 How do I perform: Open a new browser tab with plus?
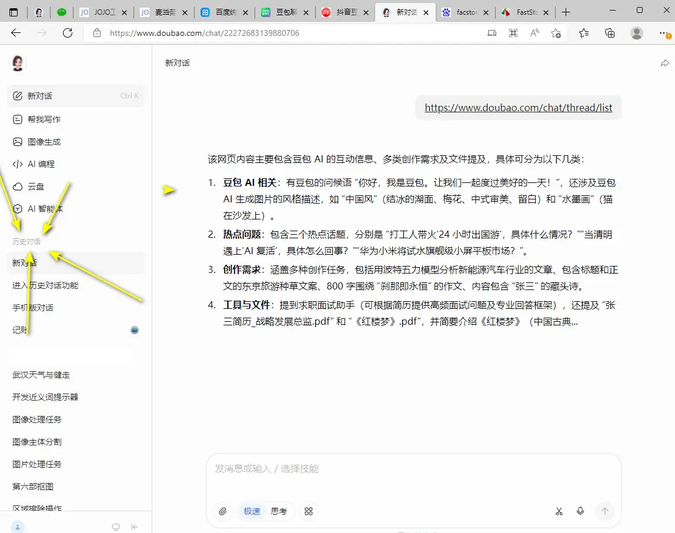click(x=566, y=12)
